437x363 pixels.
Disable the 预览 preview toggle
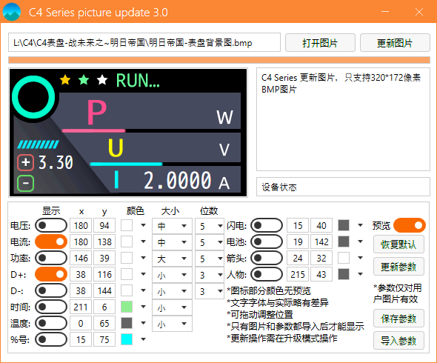point(410,225)
